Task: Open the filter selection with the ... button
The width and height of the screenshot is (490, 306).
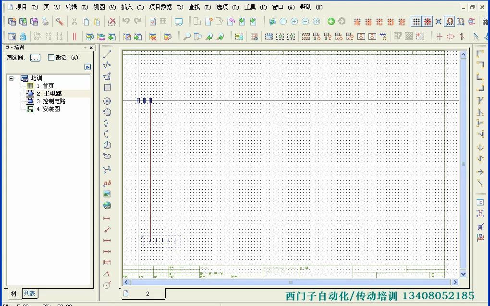Action: [x=35, y=57]
